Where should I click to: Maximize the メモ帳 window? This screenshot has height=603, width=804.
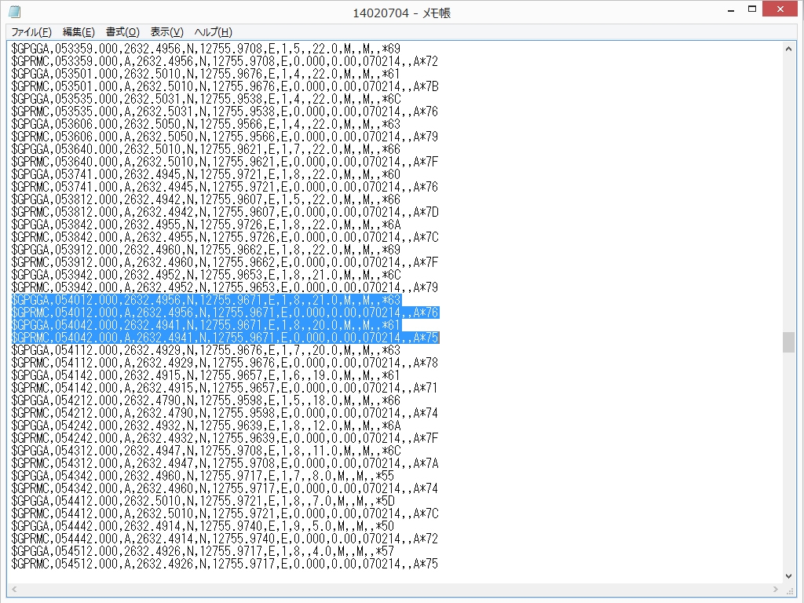(x=752, y=9)
